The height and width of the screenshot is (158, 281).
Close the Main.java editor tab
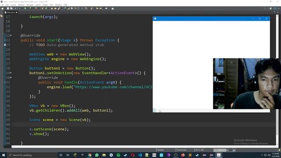click(17, 12)
